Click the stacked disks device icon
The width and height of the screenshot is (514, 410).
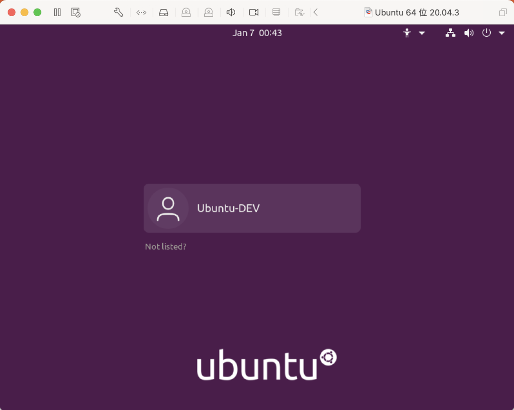pos(277,12)
